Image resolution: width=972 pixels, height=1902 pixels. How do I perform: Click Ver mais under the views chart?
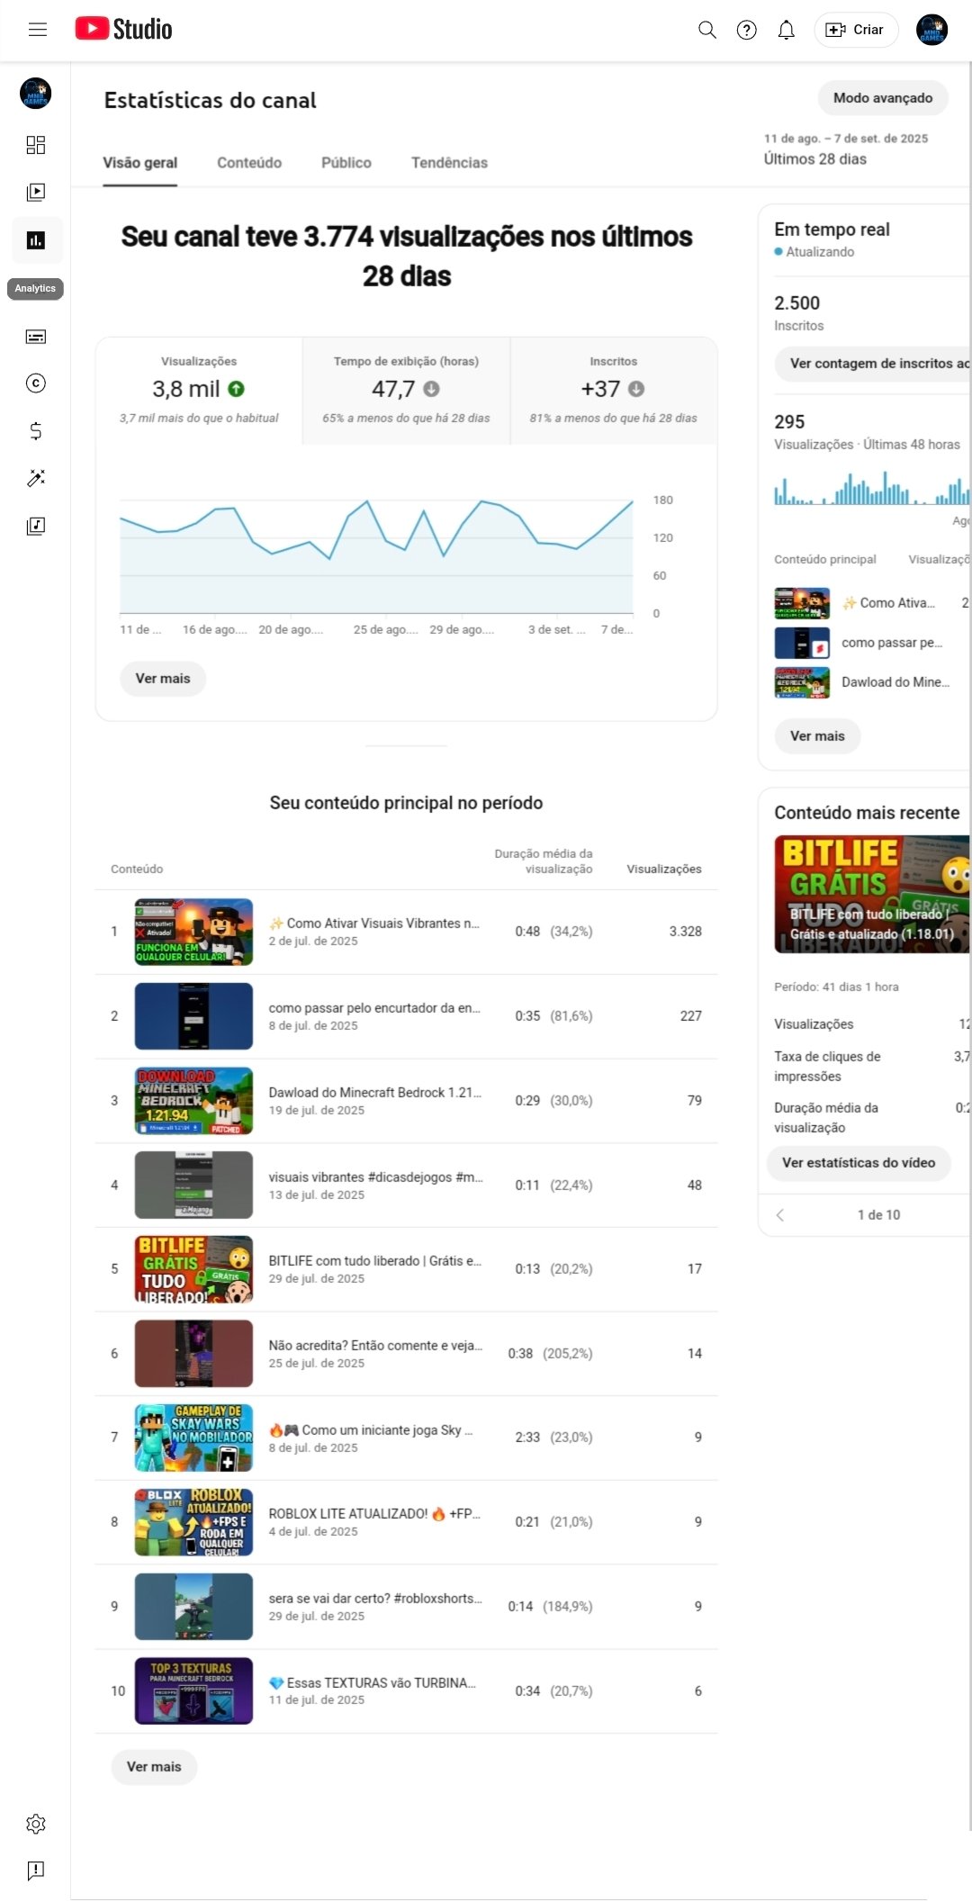point(163,679)
